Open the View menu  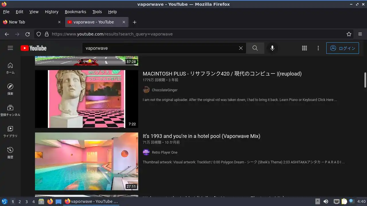34,12
